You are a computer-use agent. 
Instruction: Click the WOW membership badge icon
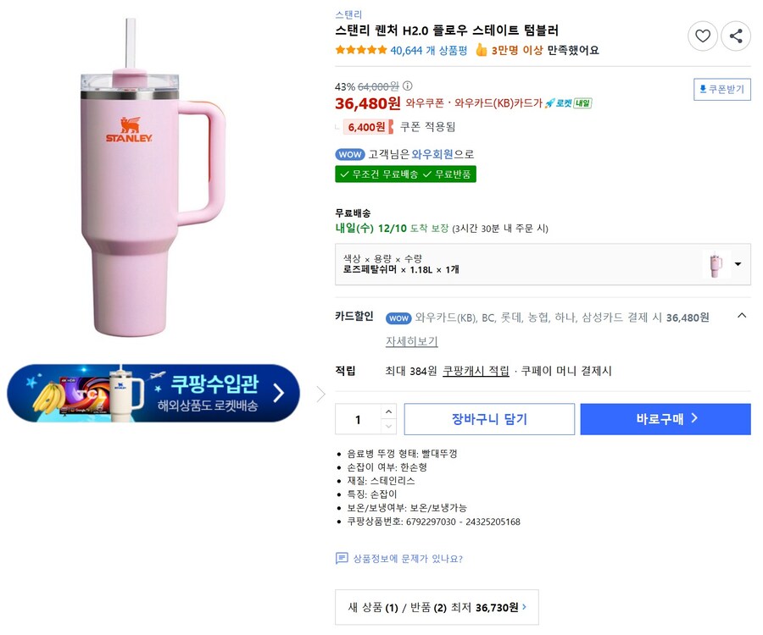coord(350,155)
